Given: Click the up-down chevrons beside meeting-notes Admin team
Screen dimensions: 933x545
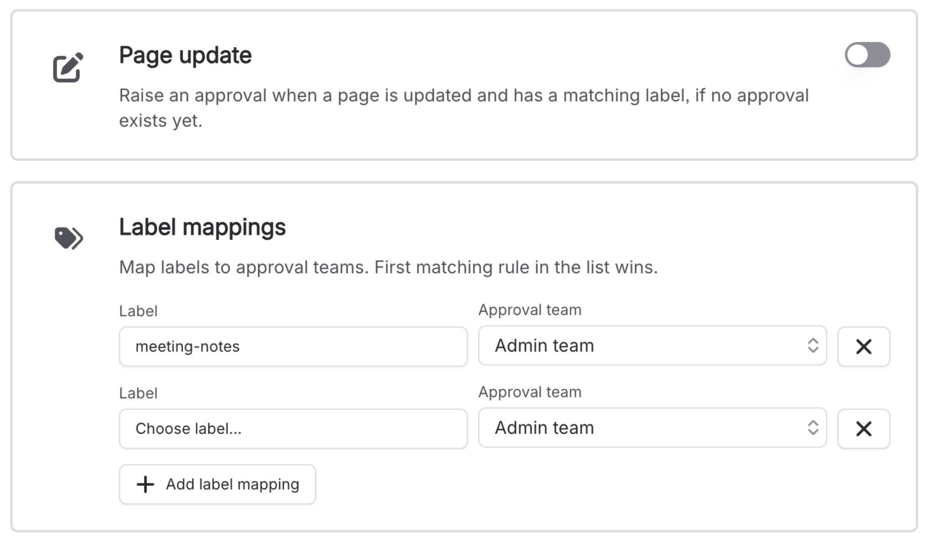Looking at the screenshot, I should pos(813,346).
